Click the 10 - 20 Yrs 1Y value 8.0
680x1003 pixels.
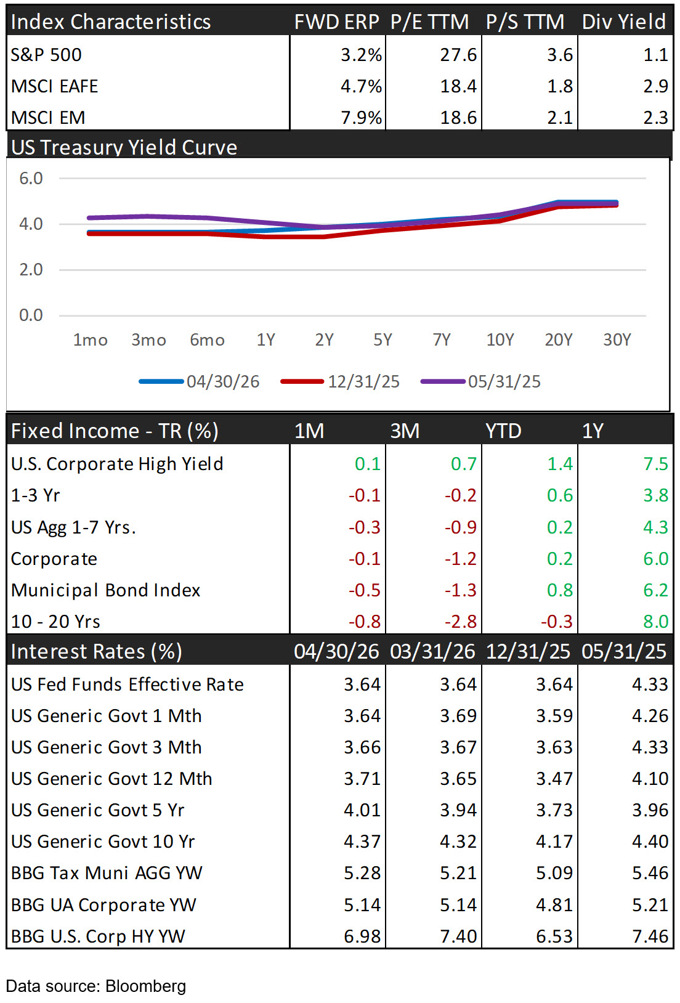(x=655, y=621)
